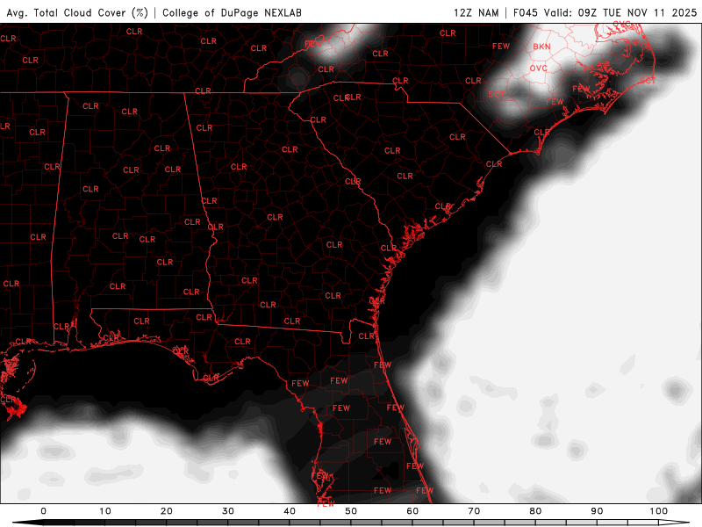The image size is (702, 527).
Task: Click the '12Z NAM' model run label
Action: pos(476,12)
